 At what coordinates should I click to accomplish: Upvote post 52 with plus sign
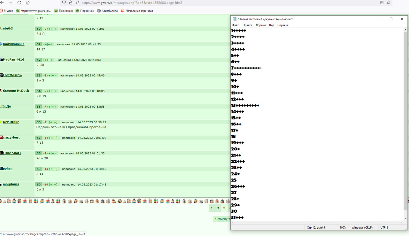coord(46,60)
